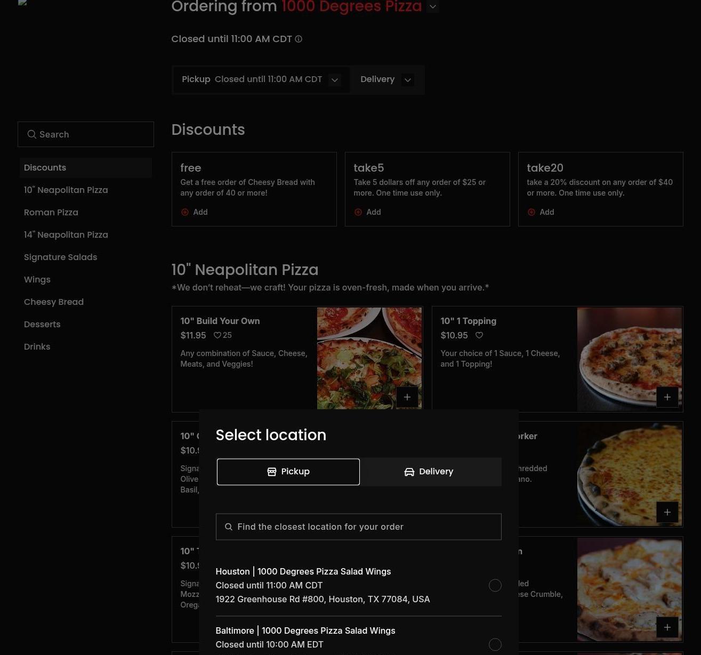Apply the take5 discount code

368,212
